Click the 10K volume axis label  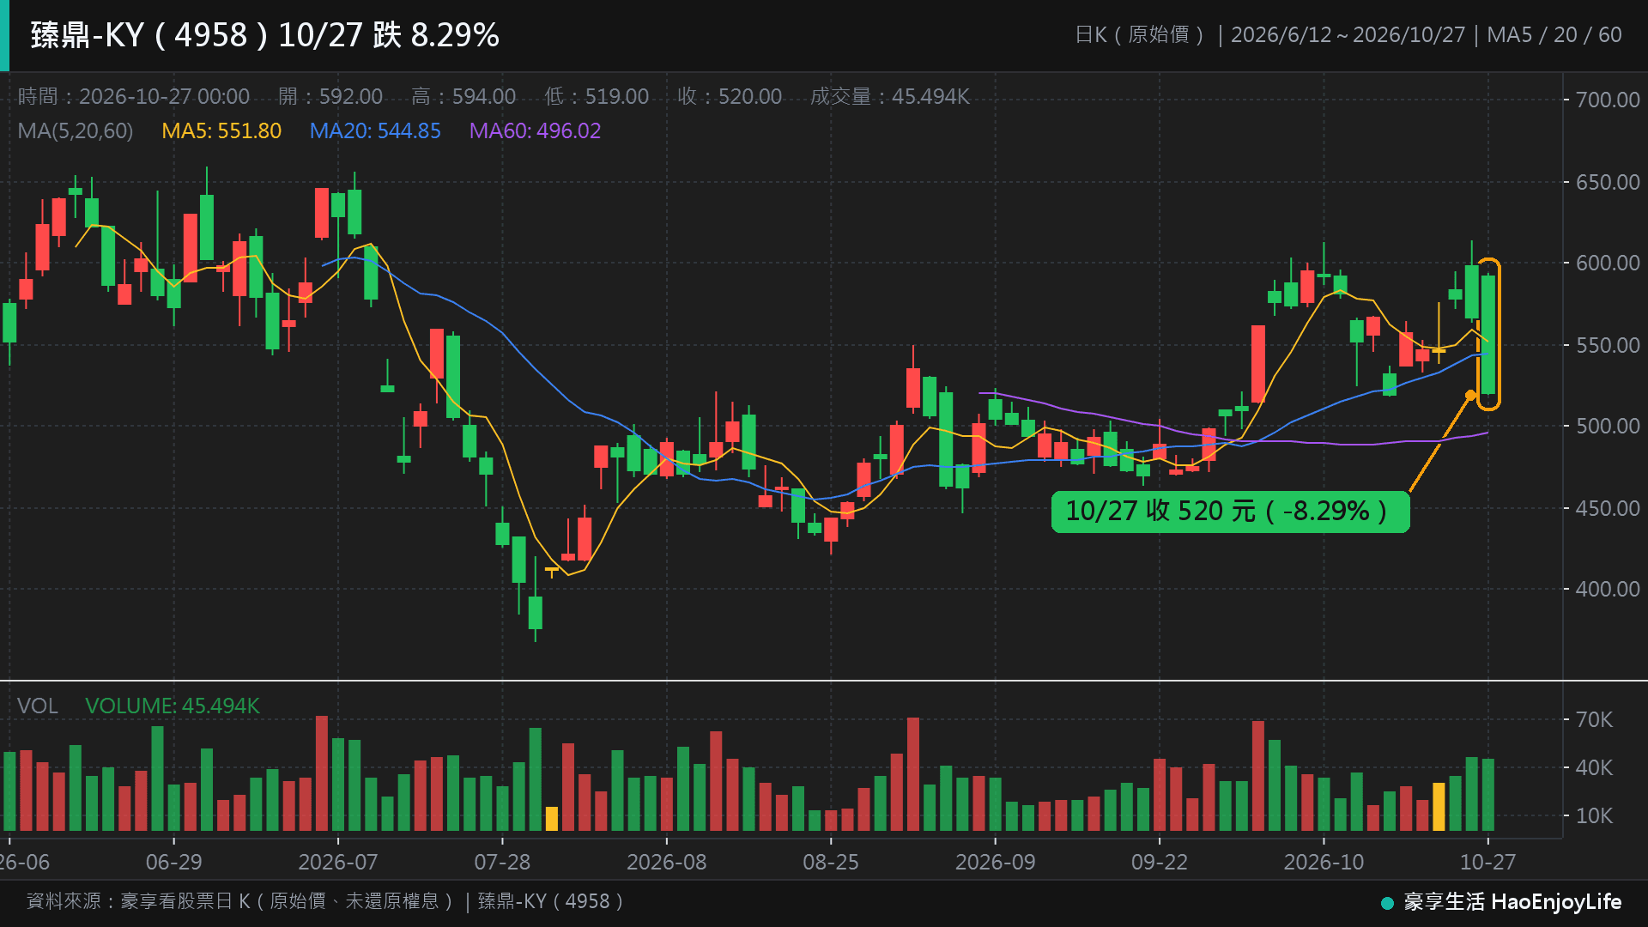[1594, 815]
